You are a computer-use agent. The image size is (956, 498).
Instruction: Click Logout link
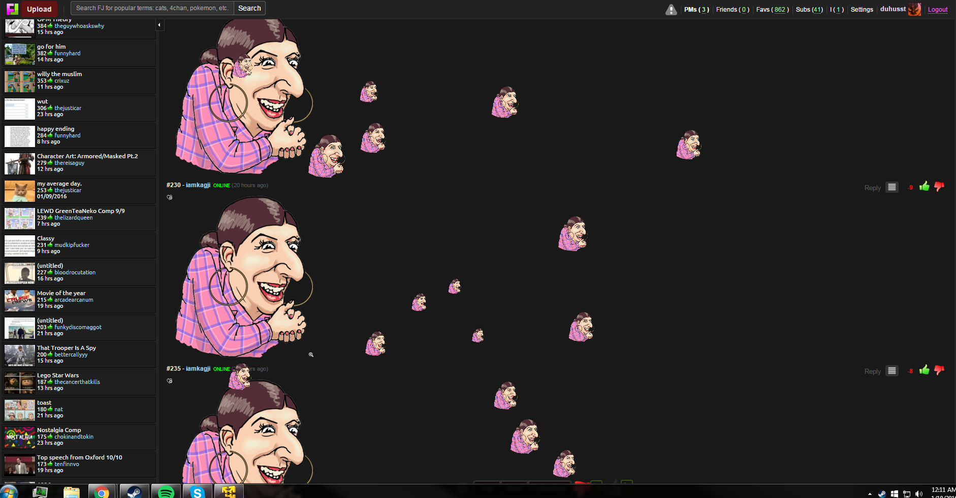[937, 10]
